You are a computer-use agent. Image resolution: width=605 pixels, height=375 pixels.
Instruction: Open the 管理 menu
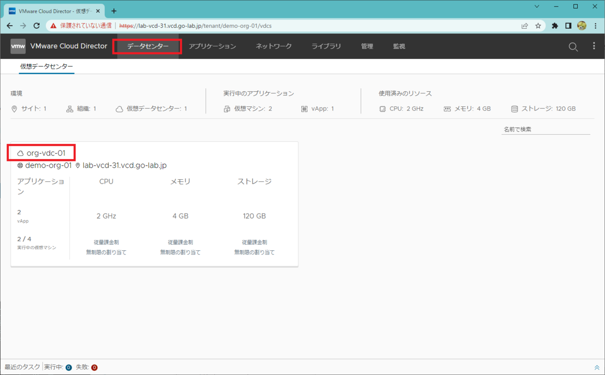tap(367, 46)
